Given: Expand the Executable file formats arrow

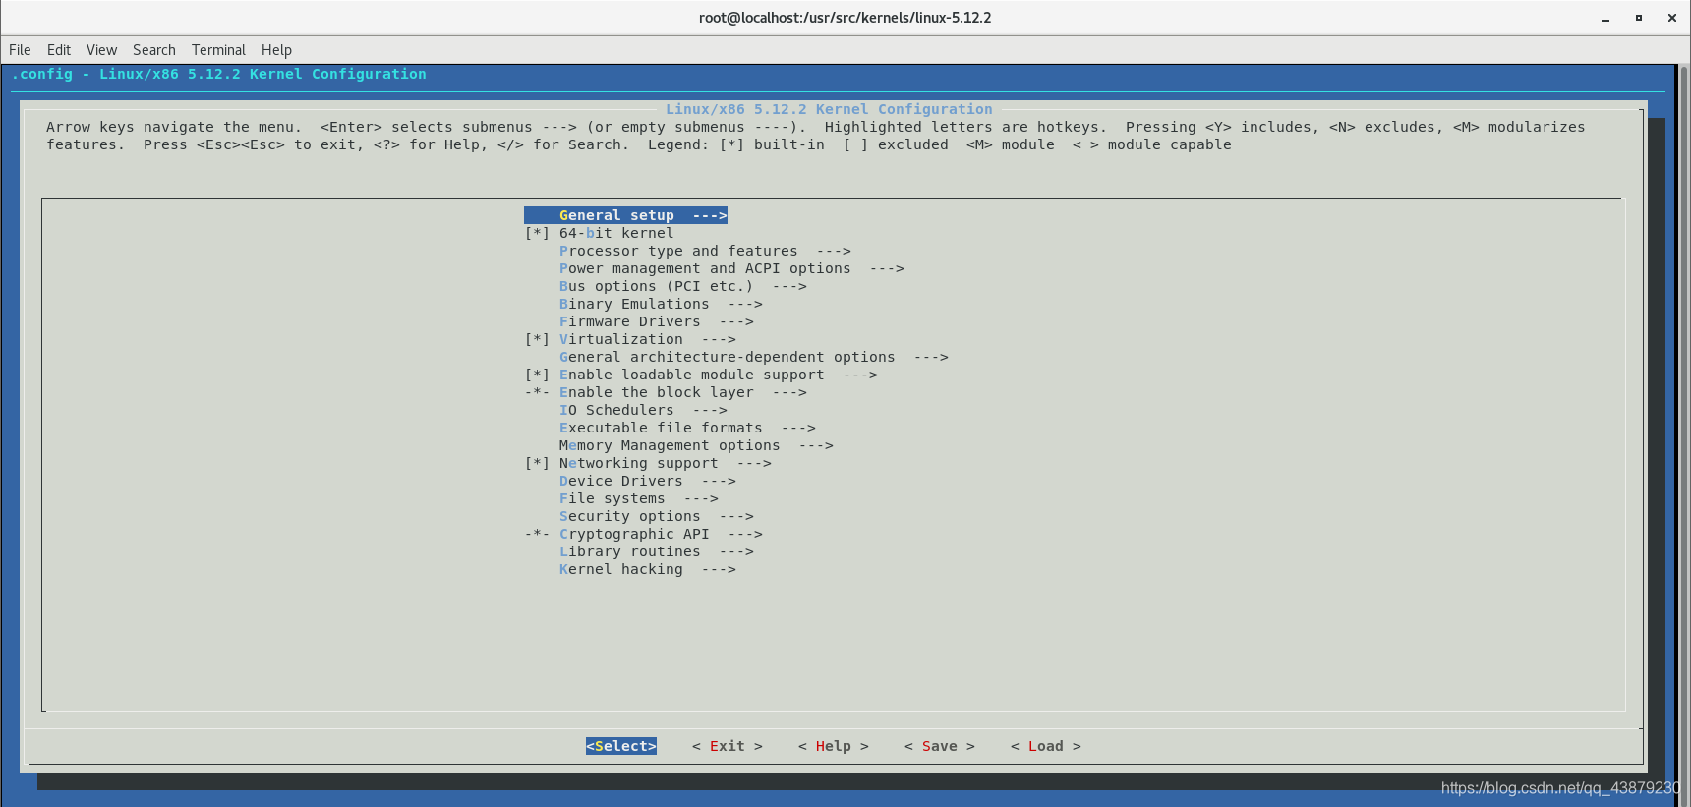Looking at the screenshot, I should pos(798,428).
